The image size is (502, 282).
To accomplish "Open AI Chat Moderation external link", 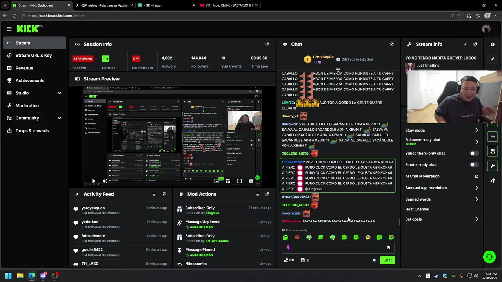I will 477,176.
